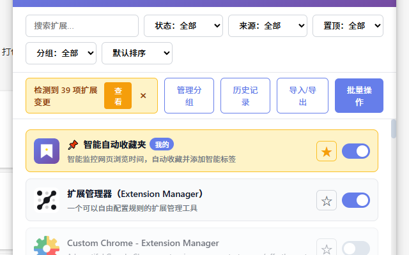Click the 导入/导出 button
Screen dimensions: 409x255
click(302, 96)
